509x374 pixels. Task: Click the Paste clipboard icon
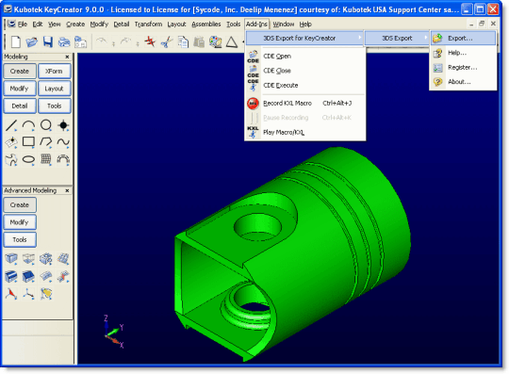click(x=199, y=42)
